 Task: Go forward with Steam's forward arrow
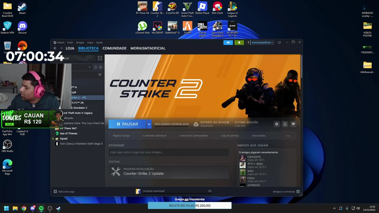[61, 48]
